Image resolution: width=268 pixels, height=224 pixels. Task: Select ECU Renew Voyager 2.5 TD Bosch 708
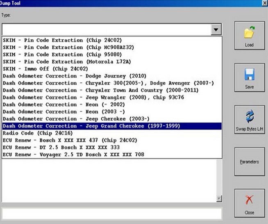112,155
